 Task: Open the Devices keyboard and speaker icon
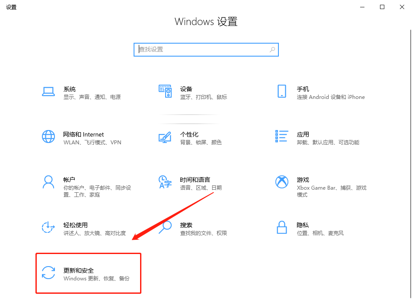(x=165, y=91)
